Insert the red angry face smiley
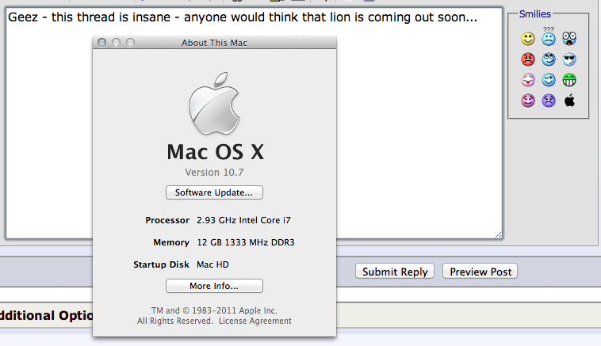The image size is (601, 346). pos(528,59)
